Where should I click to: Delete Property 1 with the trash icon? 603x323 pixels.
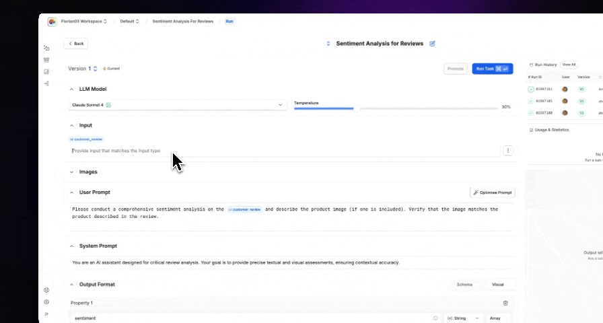point(505,303)
